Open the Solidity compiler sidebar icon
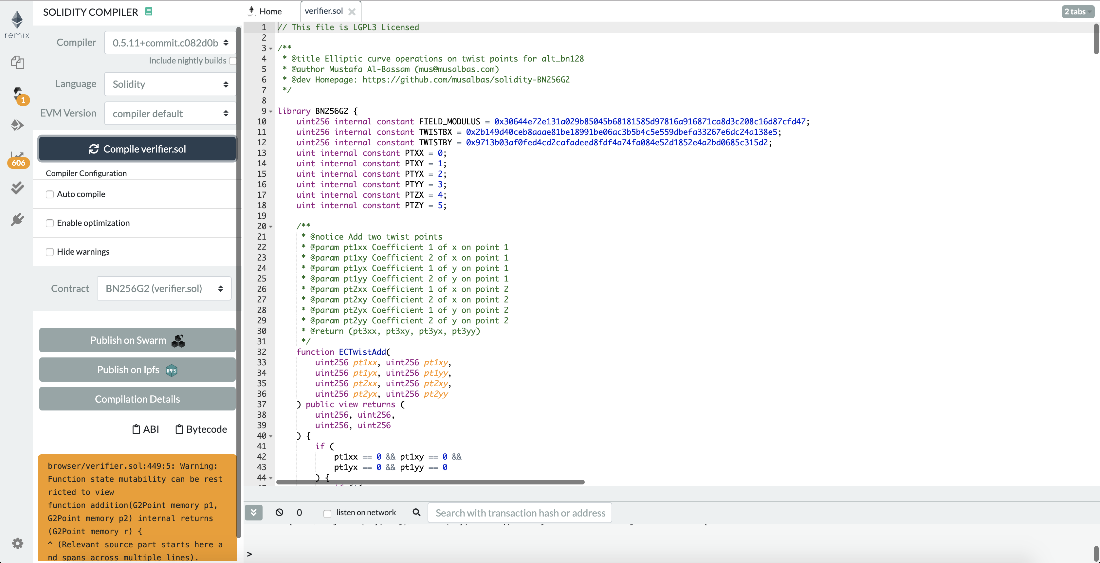The height and width of the screenshot is (563, 1100). pyautogui.click(x=17, y=94)
